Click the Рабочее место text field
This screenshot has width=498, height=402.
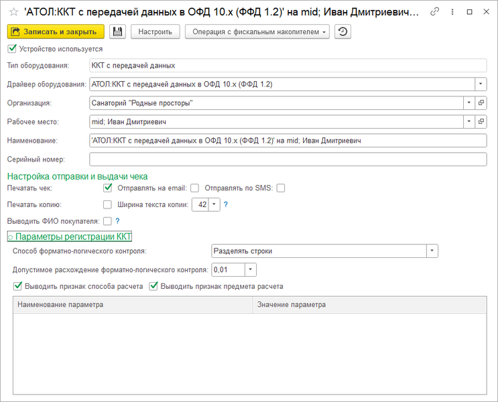(276, 122)
